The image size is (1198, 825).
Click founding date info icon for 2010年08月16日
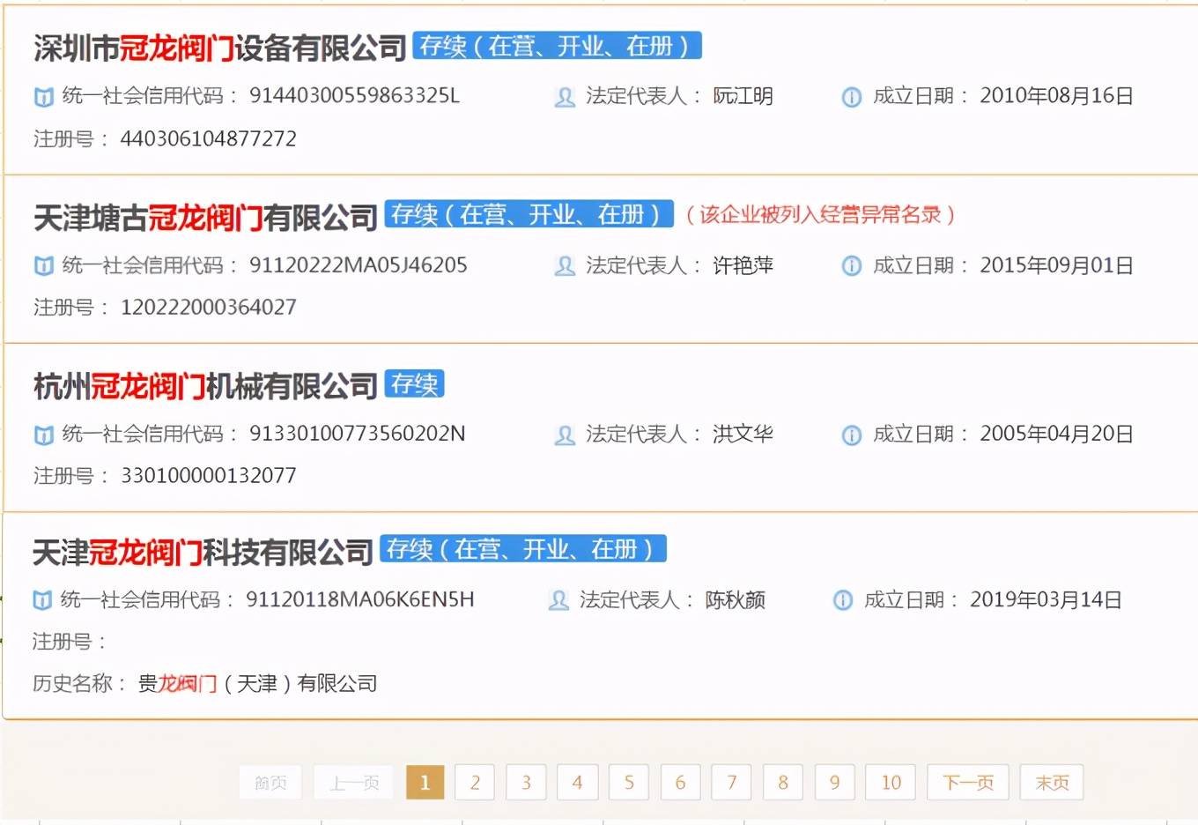(x=851, y=97)
